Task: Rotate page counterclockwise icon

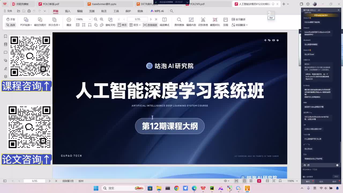Action: [96, 25]
